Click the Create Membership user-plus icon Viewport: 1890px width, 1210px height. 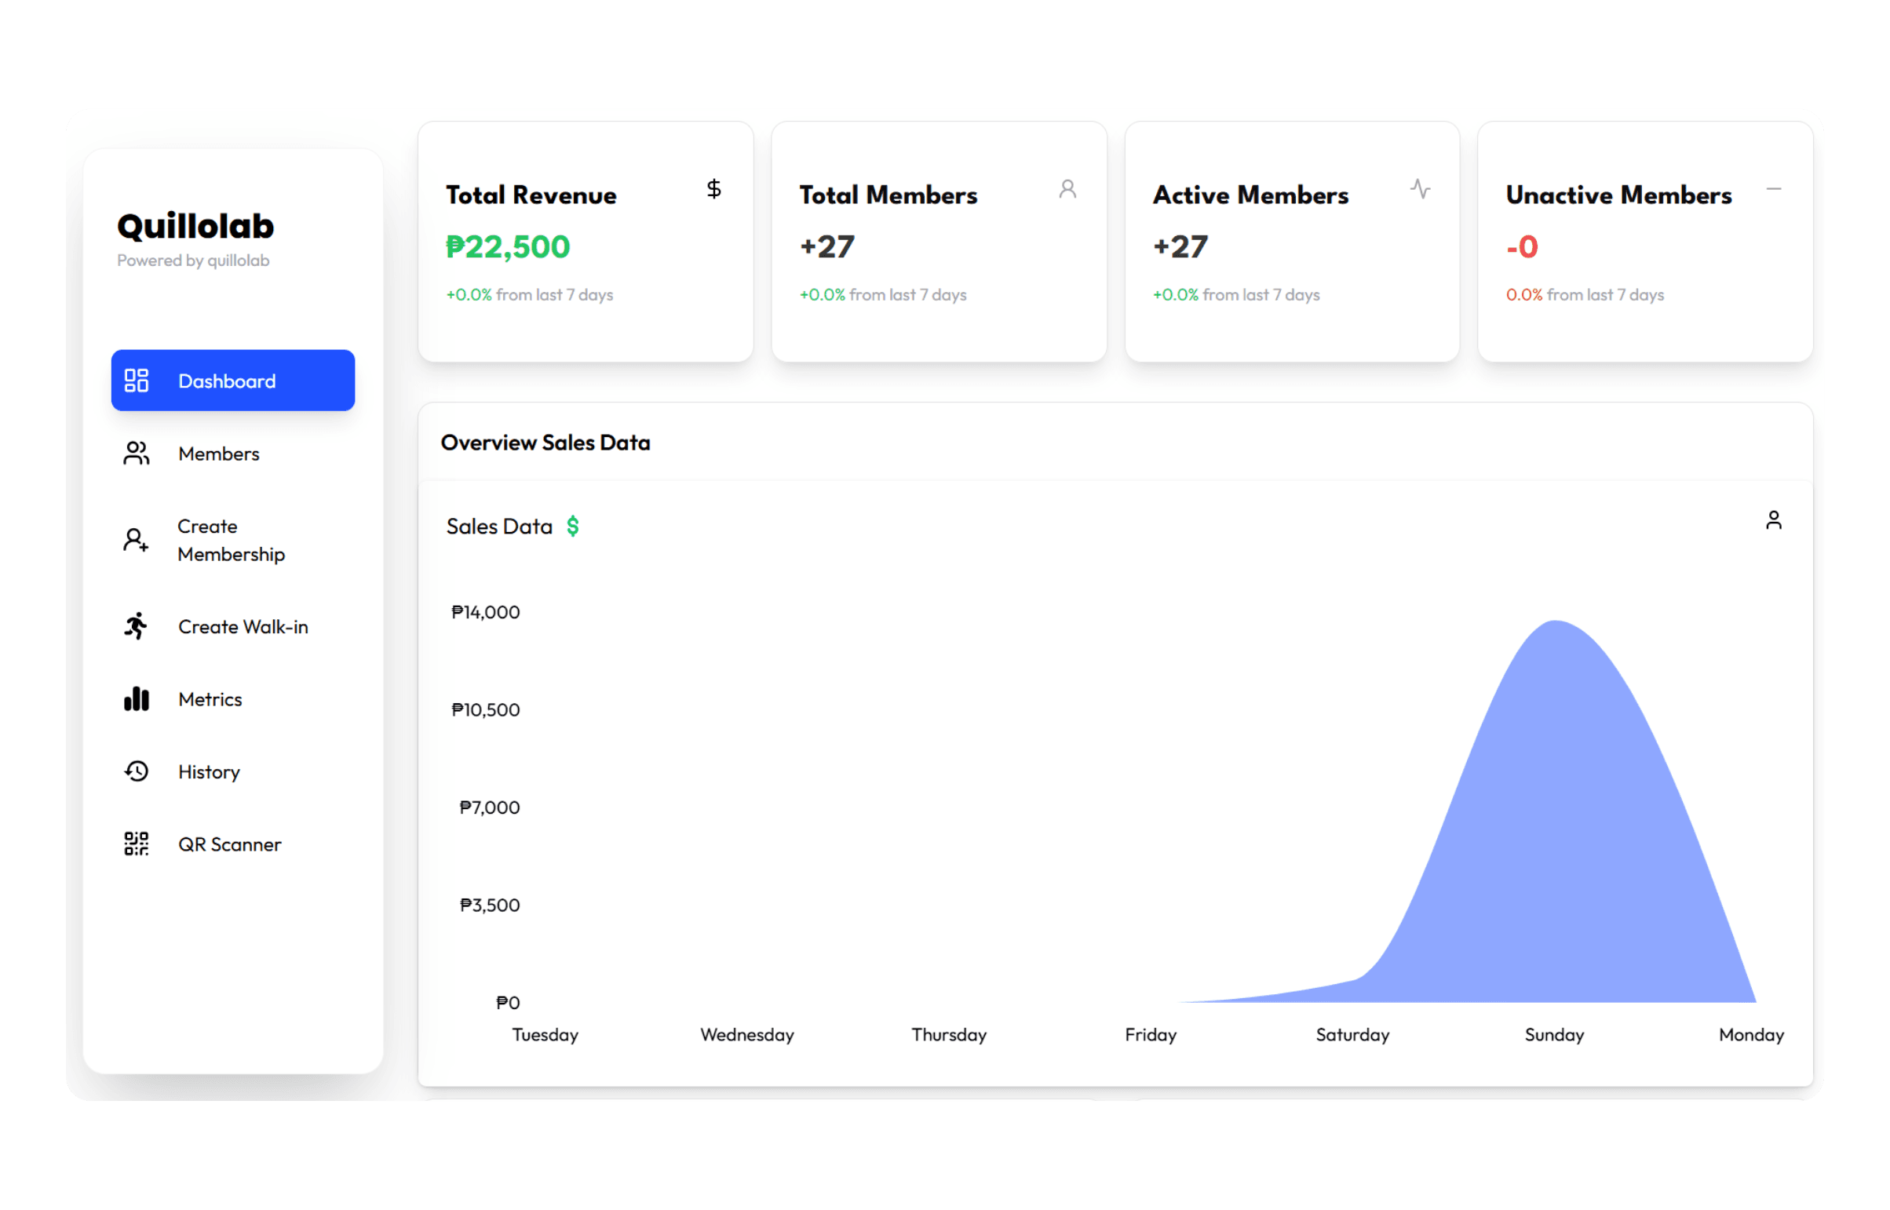pos(136,540)
